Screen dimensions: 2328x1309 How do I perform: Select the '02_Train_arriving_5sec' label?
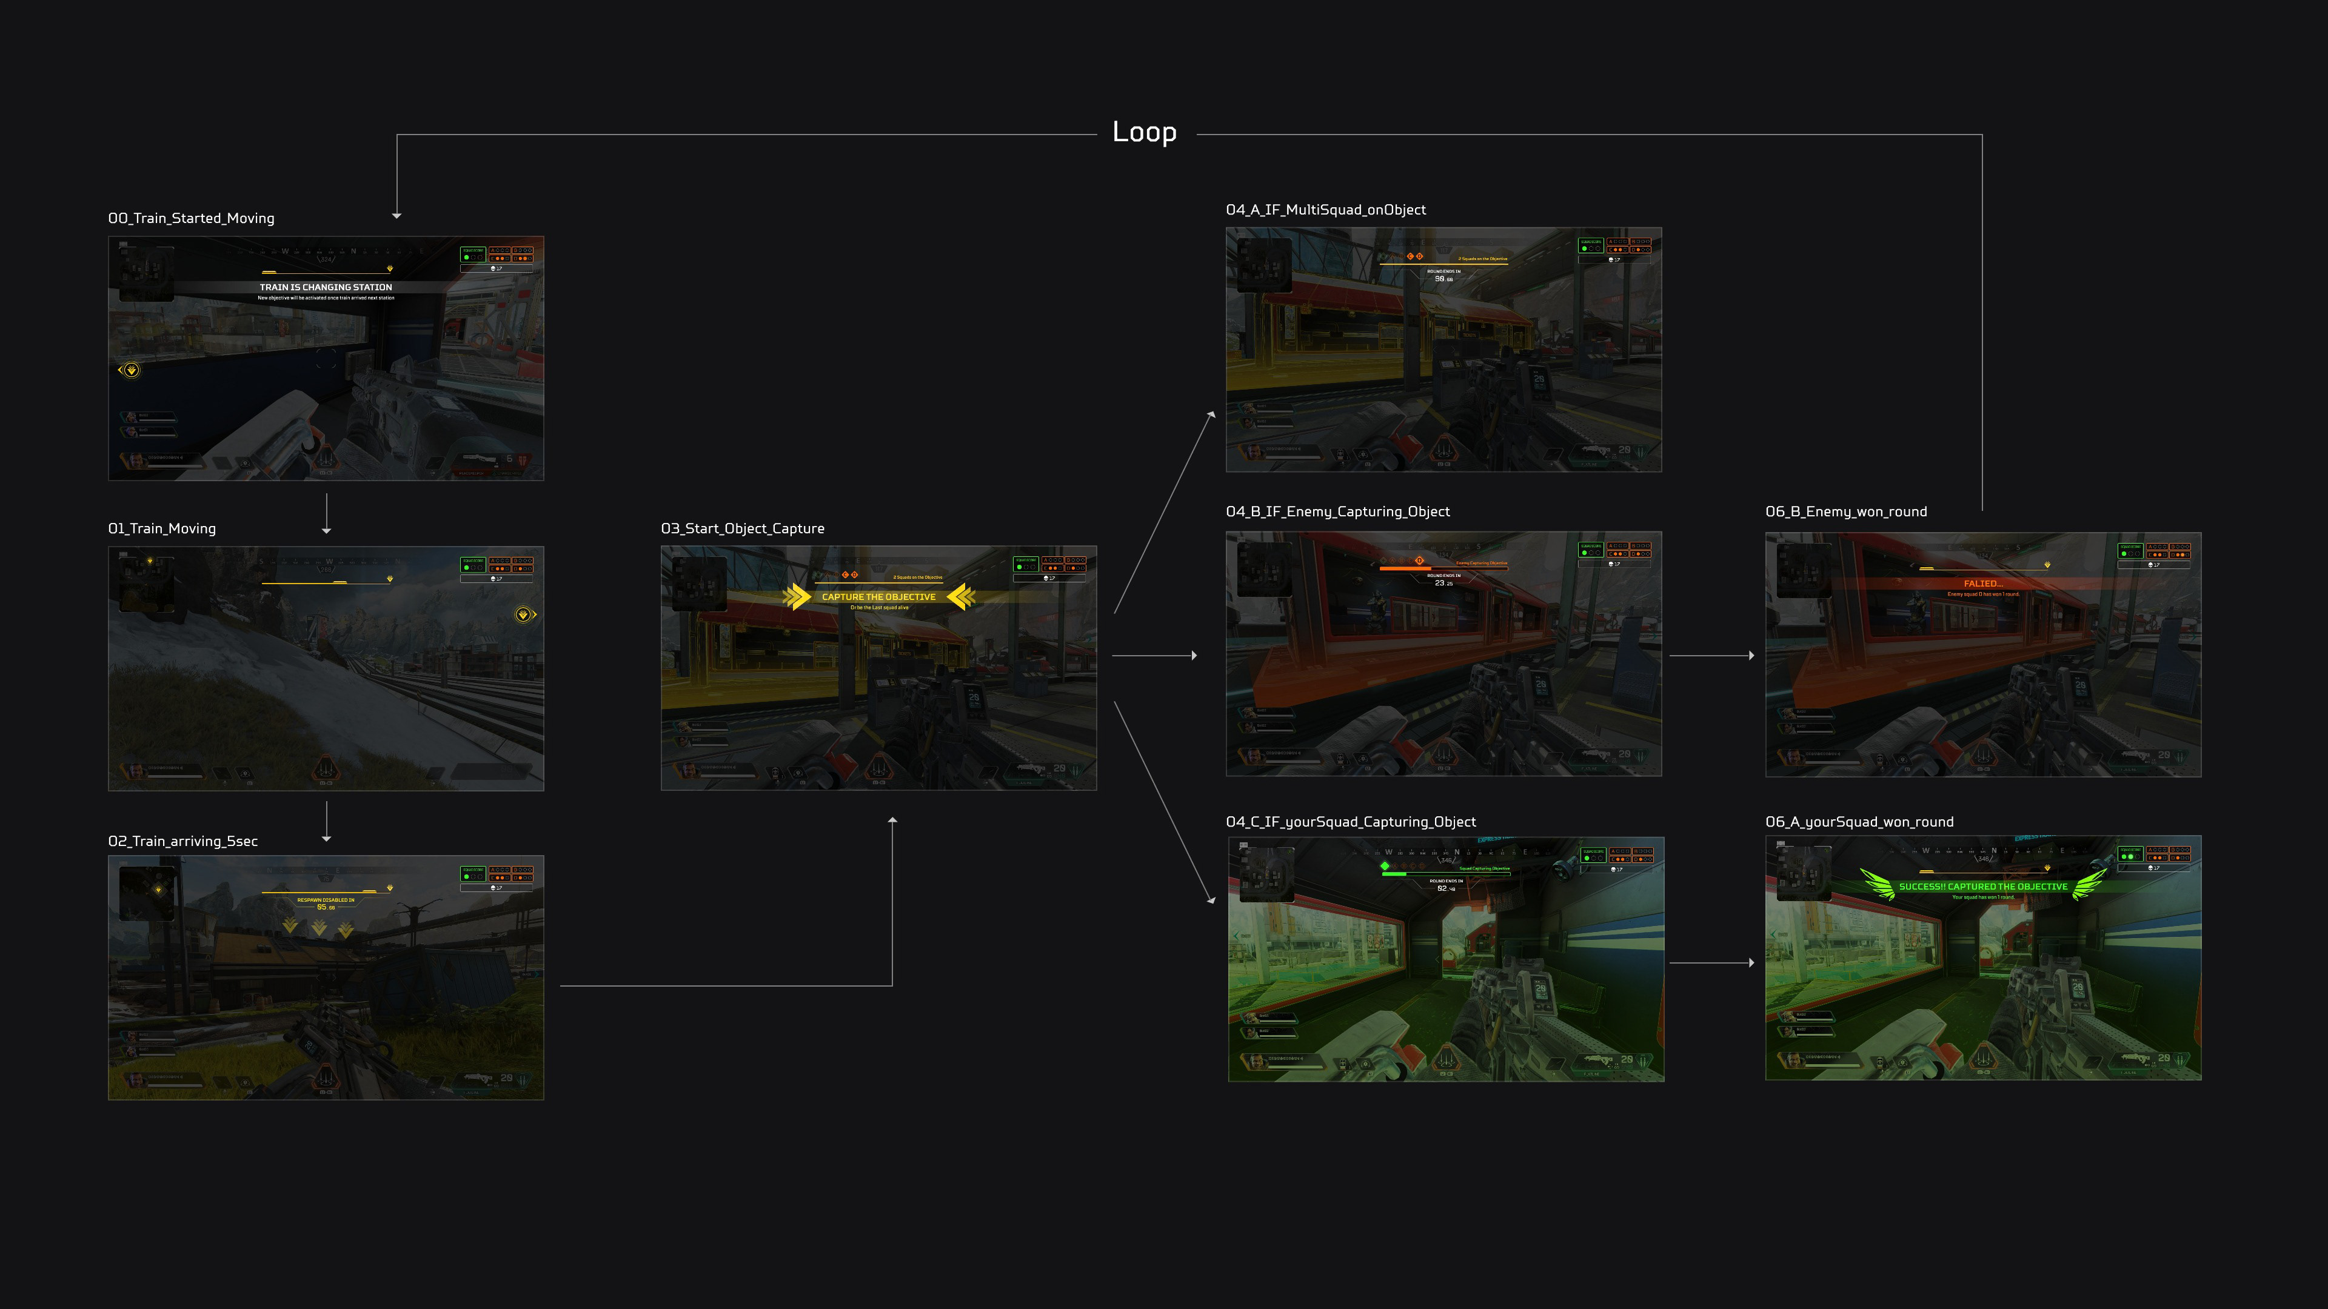pyautogui.click(x=182, y=841)
